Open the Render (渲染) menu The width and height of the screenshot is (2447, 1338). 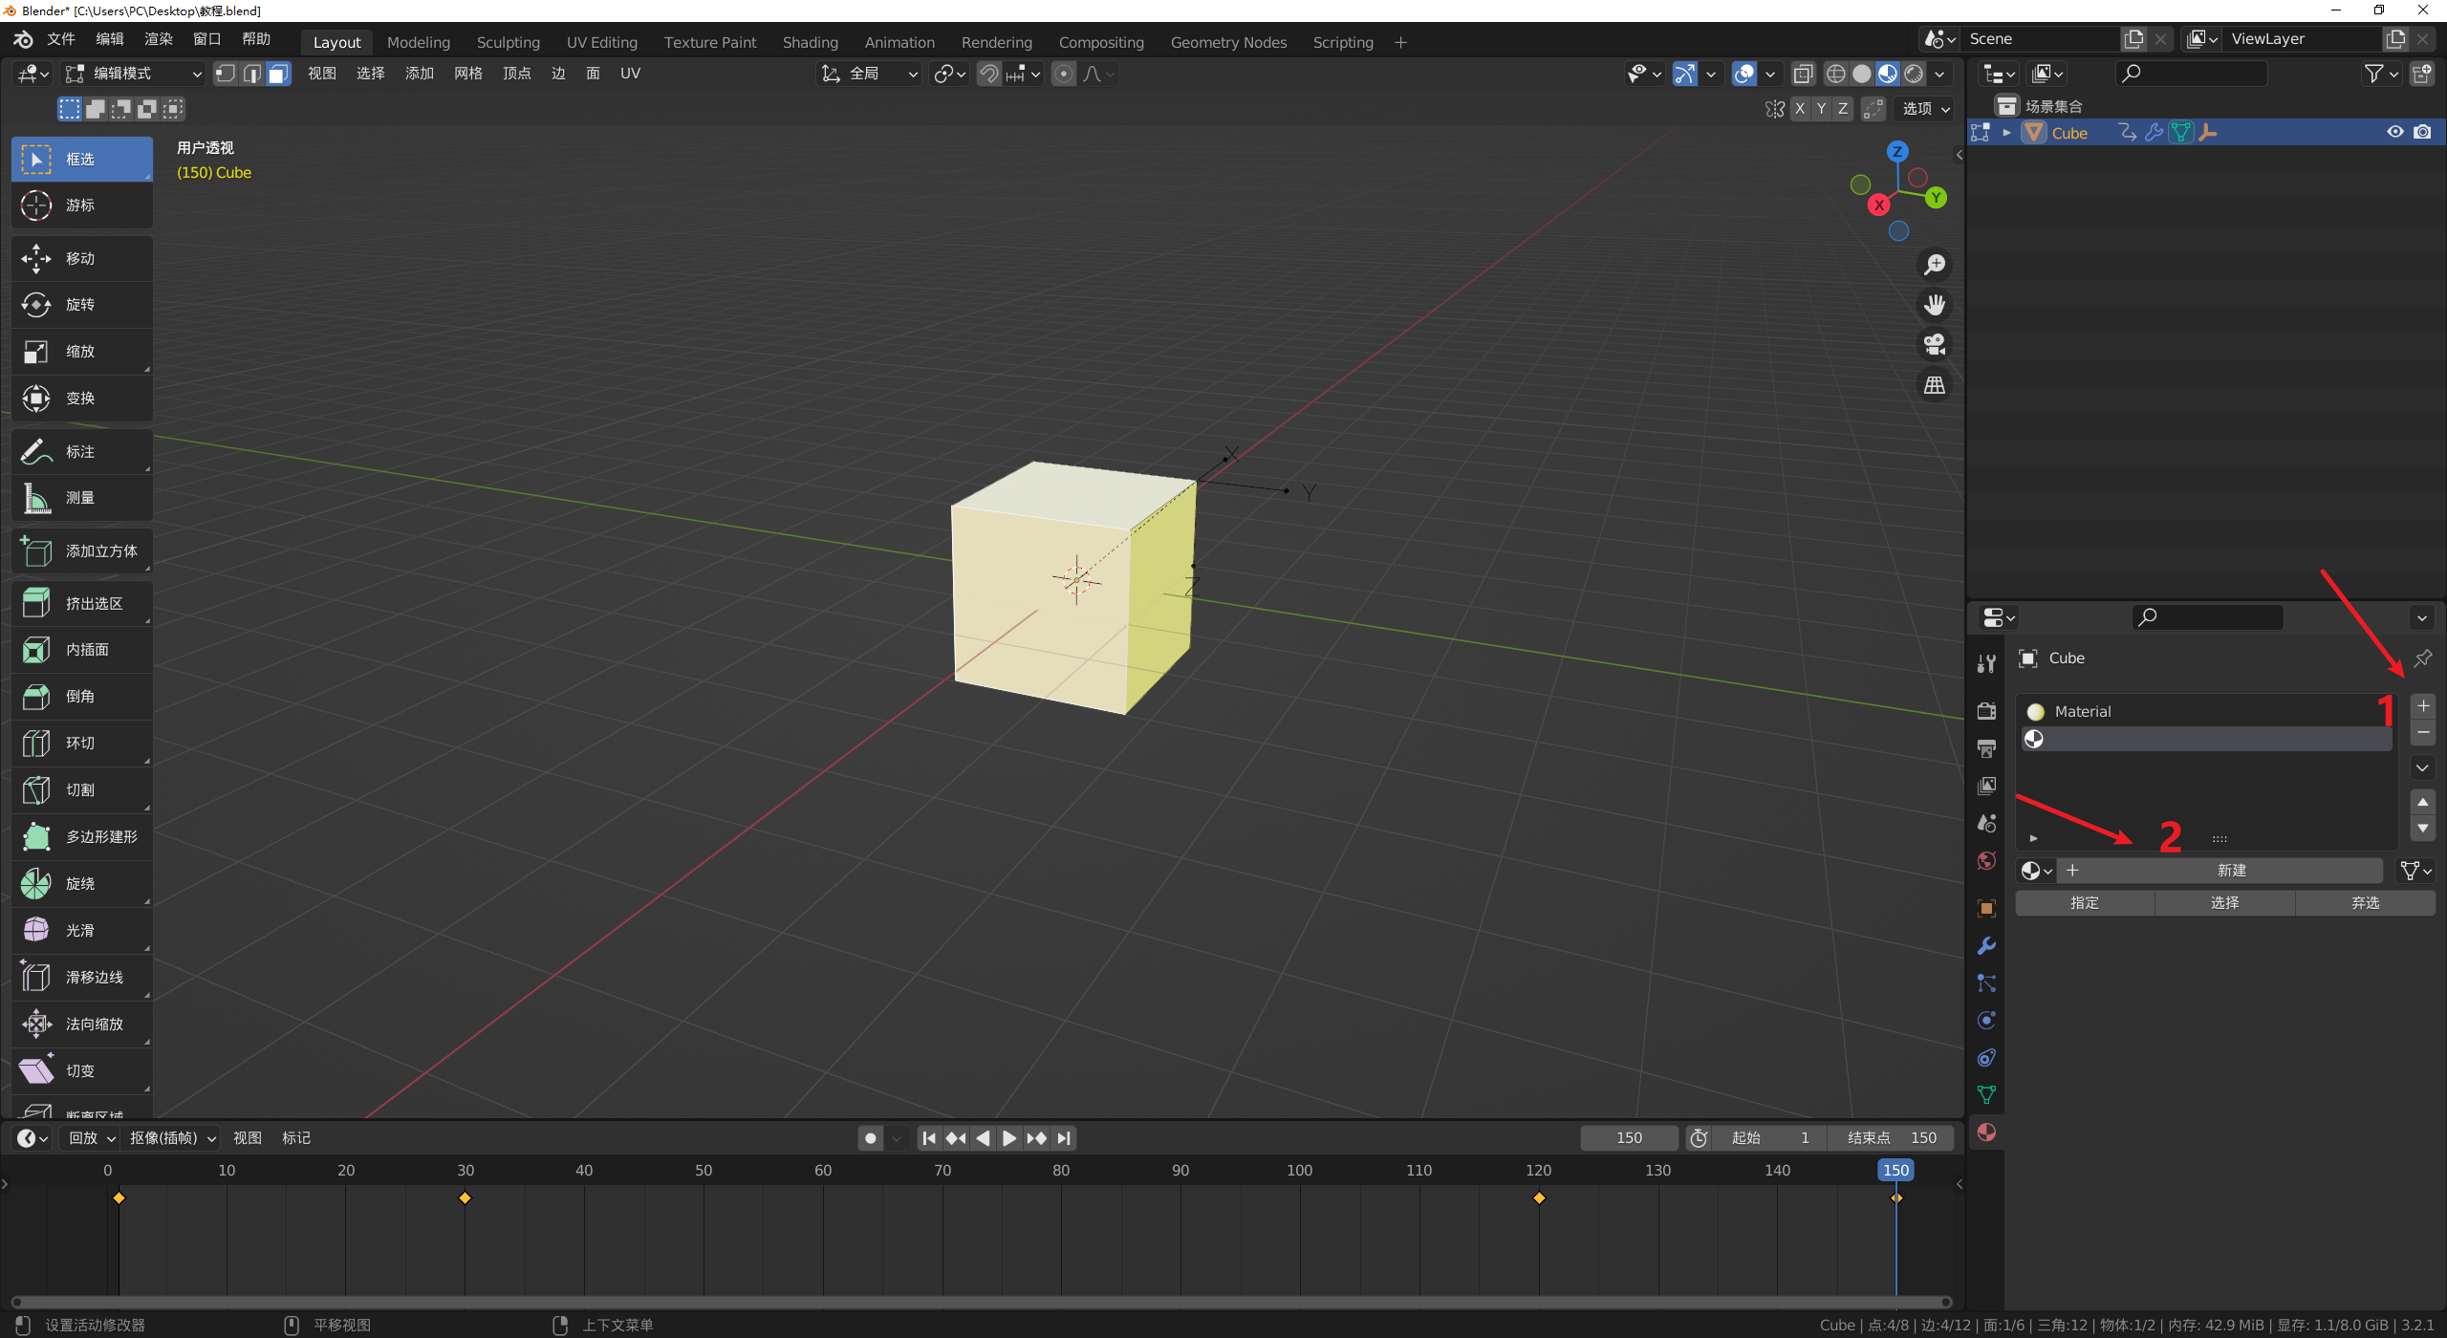click(x=158, y=39)
